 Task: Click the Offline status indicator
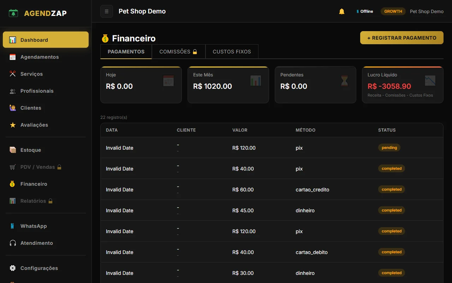point(365,11)
